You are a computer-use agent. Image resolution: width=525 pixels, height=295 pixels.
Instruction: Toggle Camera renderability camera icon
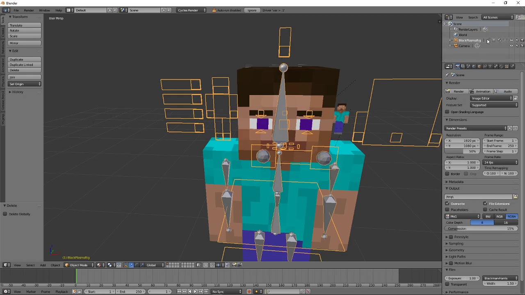pyautogui.click(x=522, y=46)
